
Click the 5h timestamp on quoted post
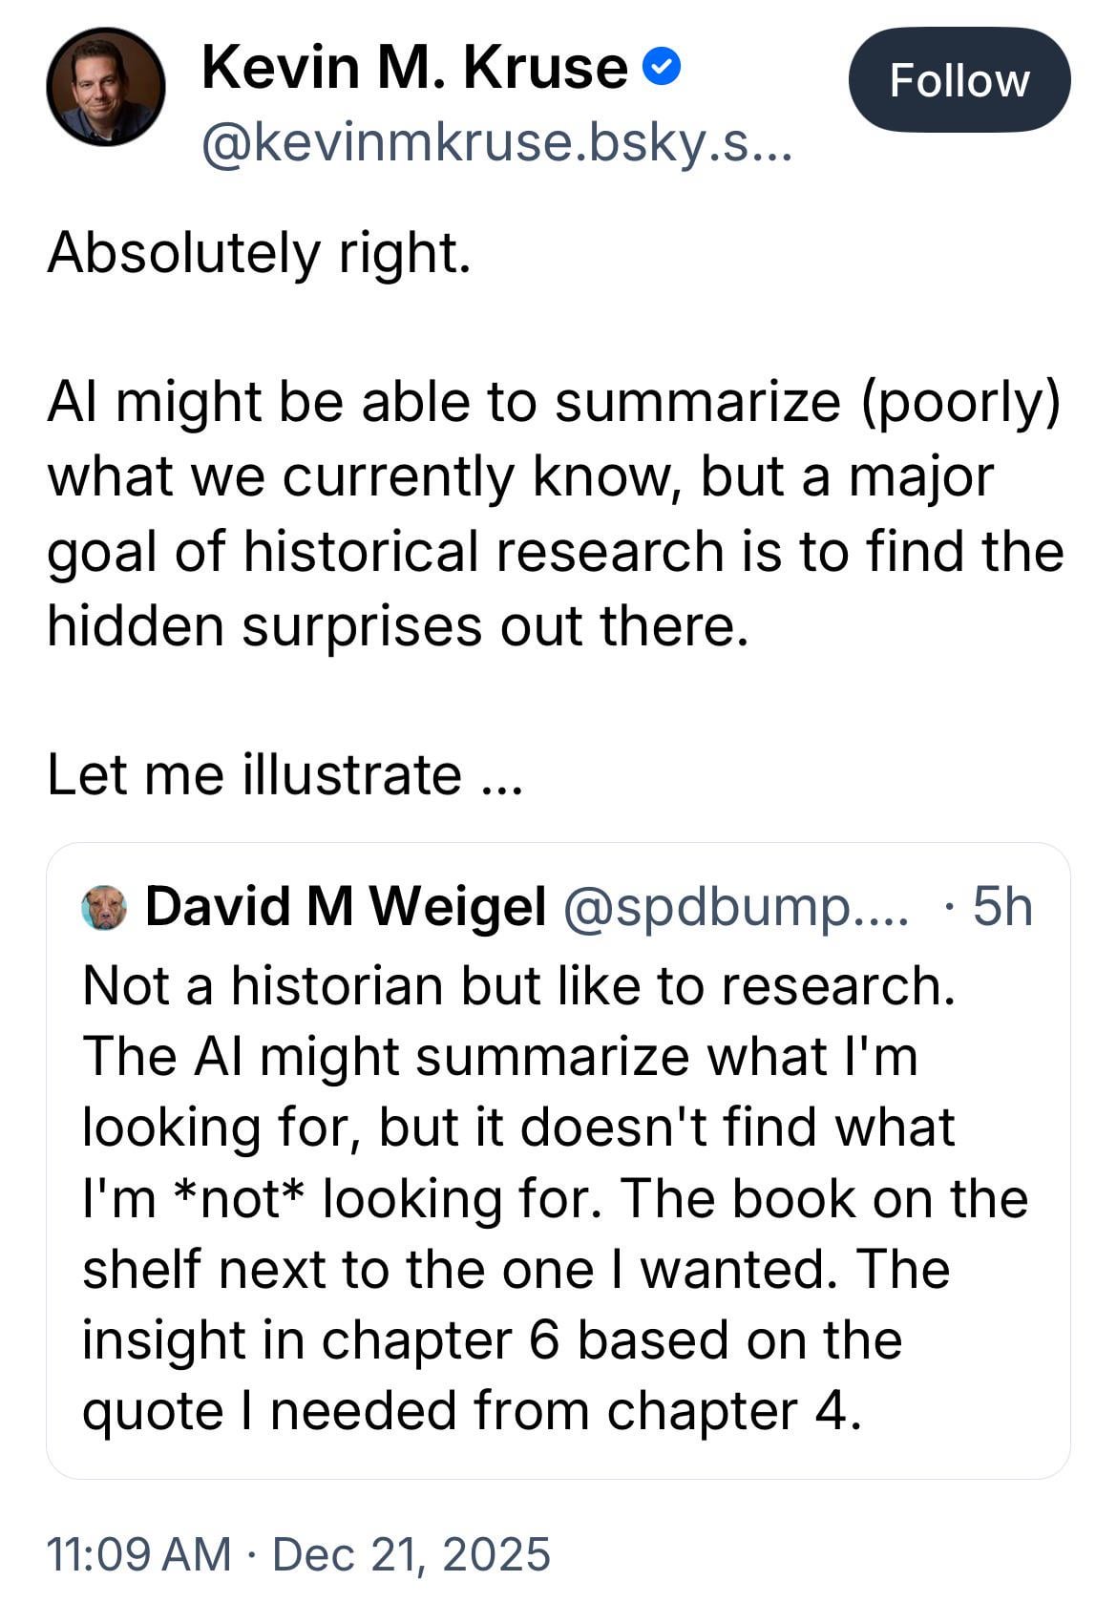pyautogui.click(x=1001, y=906)
